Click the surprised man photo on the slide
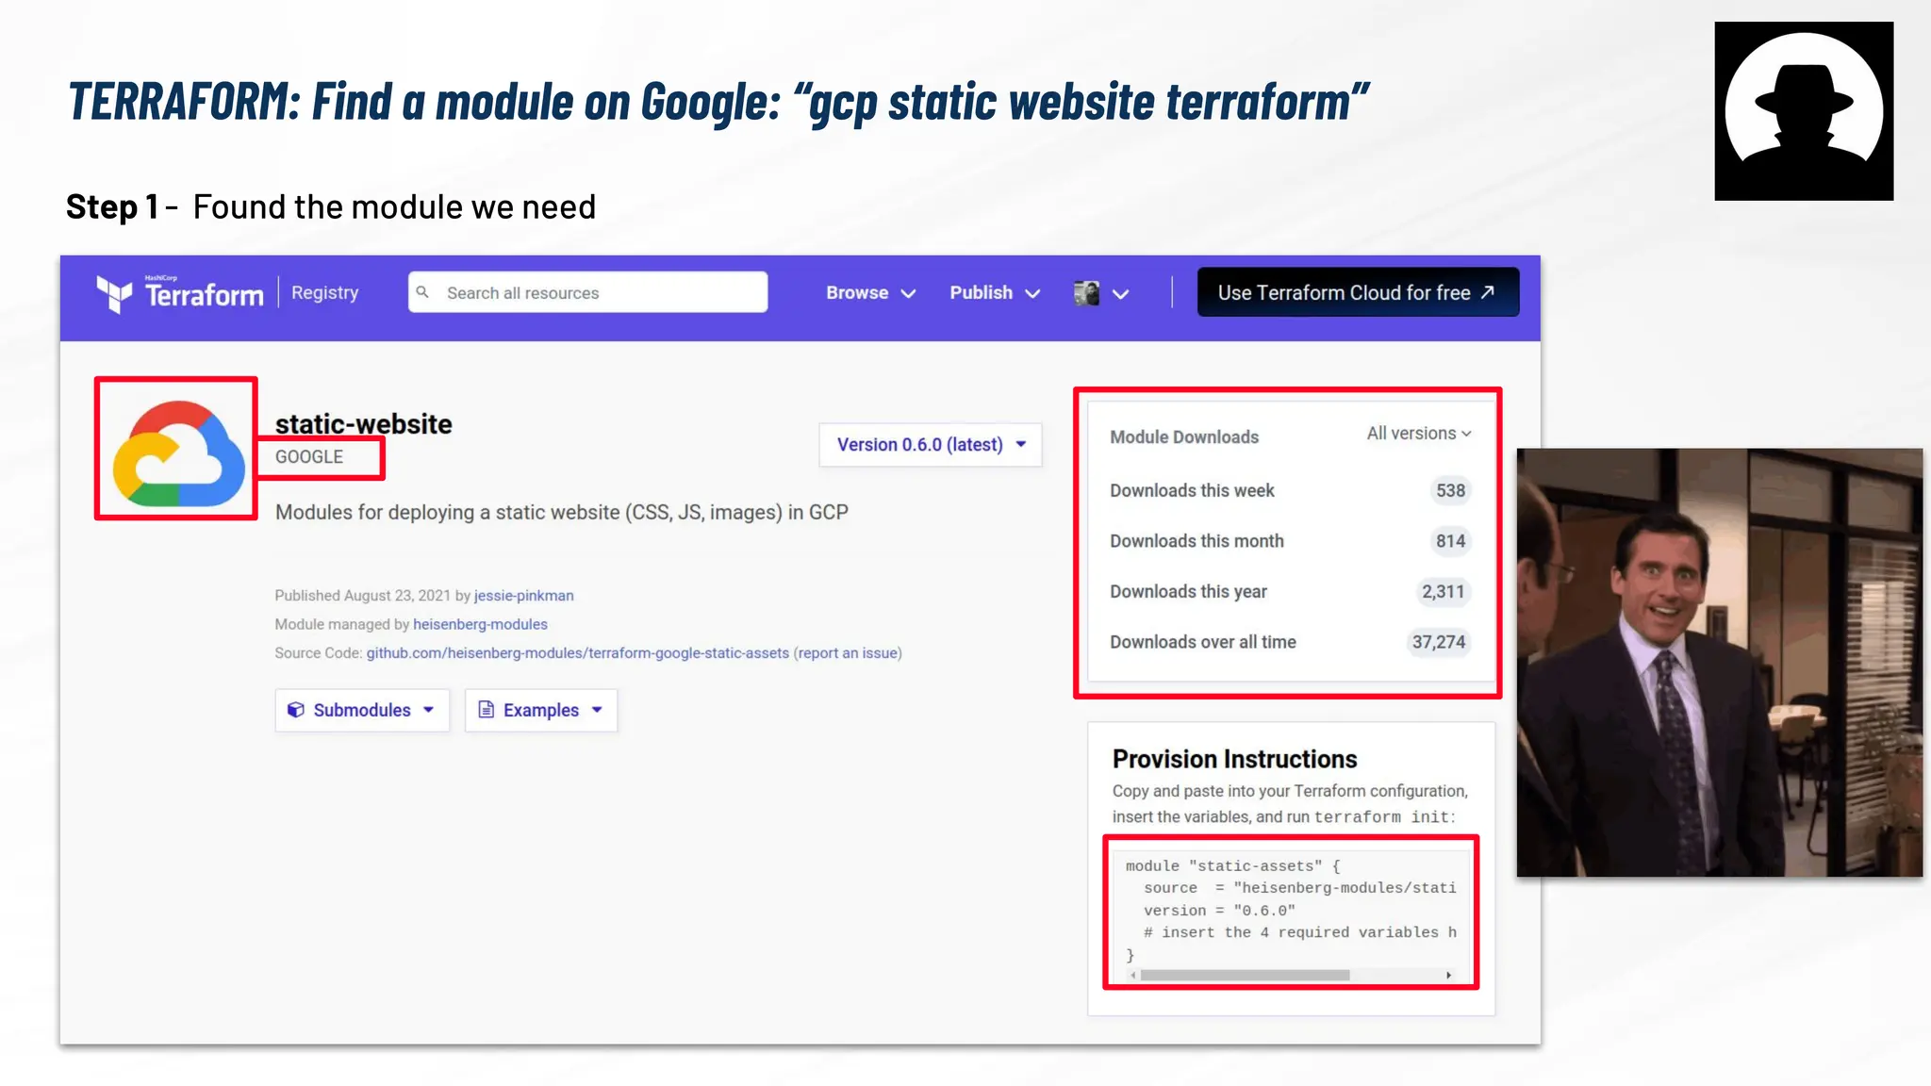The image size is (1931, 1086). tap(1719, 663)
